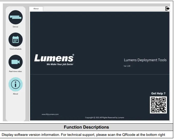Click the "We Make Your Job Easier" tagline
The height and width of the screenshot is (139, 174).
pos(60,64)
